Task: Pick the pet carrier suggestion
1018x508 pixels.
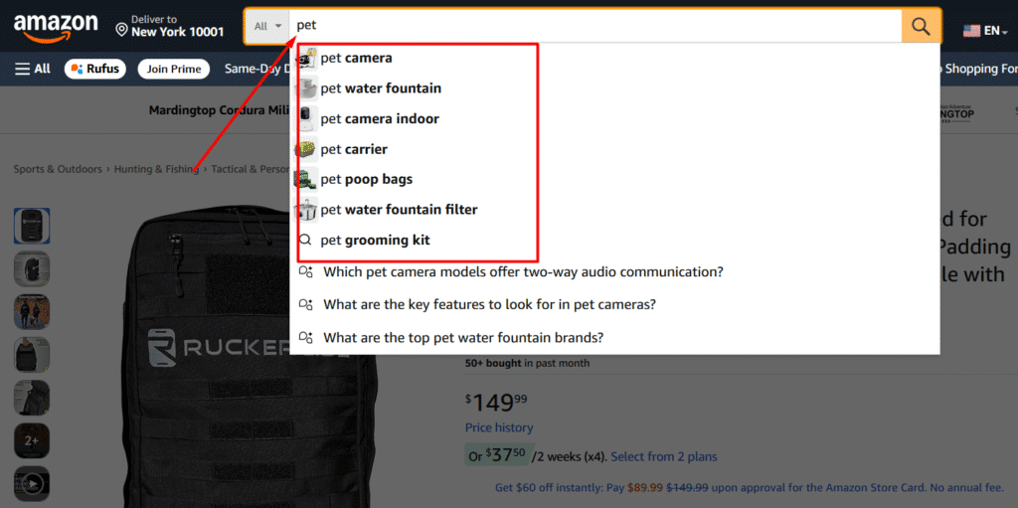Action: [354, 149]
